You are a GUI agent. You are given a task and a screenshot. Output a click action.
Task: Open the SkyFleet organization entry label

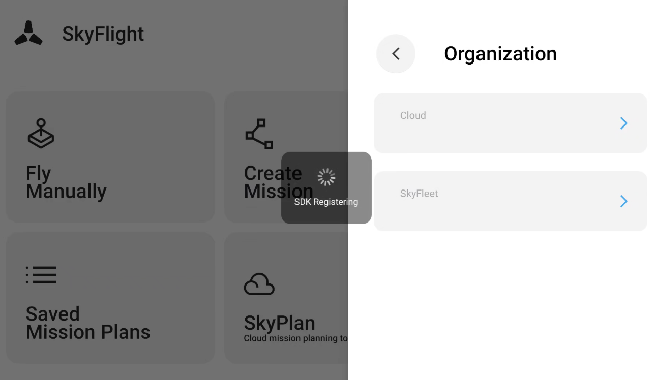coord(419,194)
